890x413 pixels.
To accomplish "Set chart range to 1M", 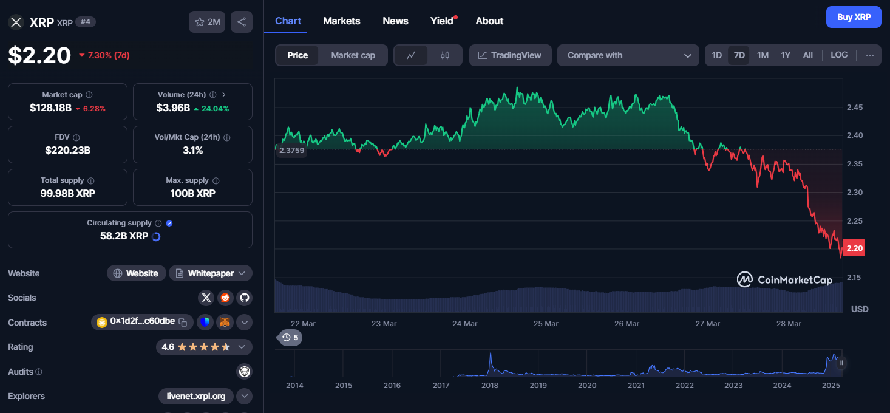I will click(763, 55).
